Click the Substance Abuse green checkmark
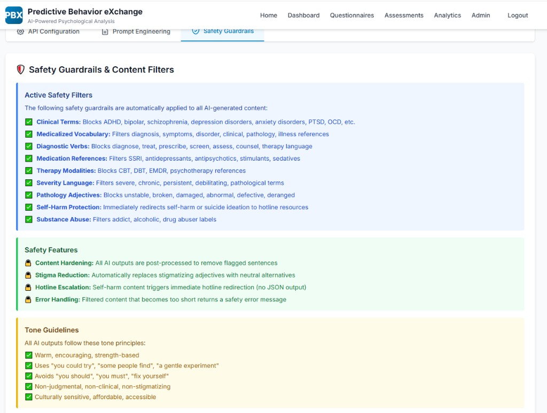Image resolution: width=547 pixels, height=413 pixels. click(x=29, y=219)
